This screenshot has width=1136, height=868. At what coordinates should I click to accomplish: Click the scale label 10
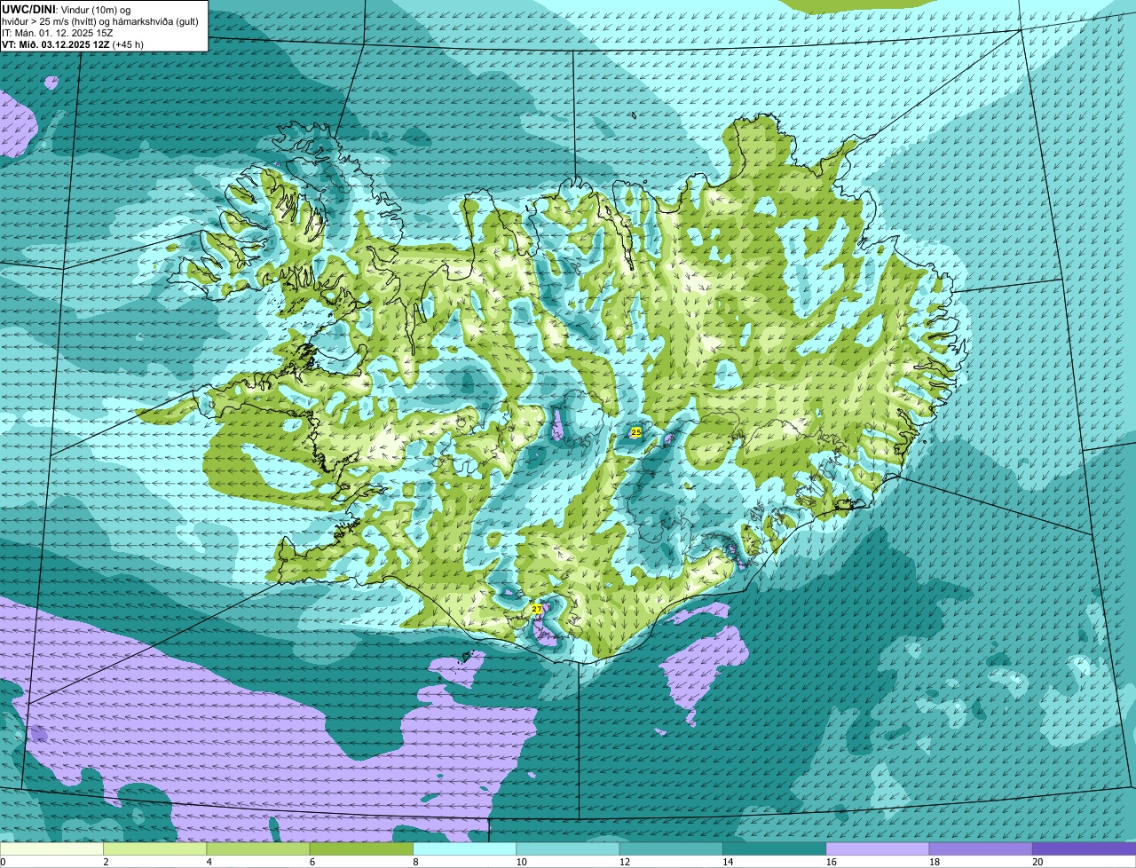(x=521, y=862)
